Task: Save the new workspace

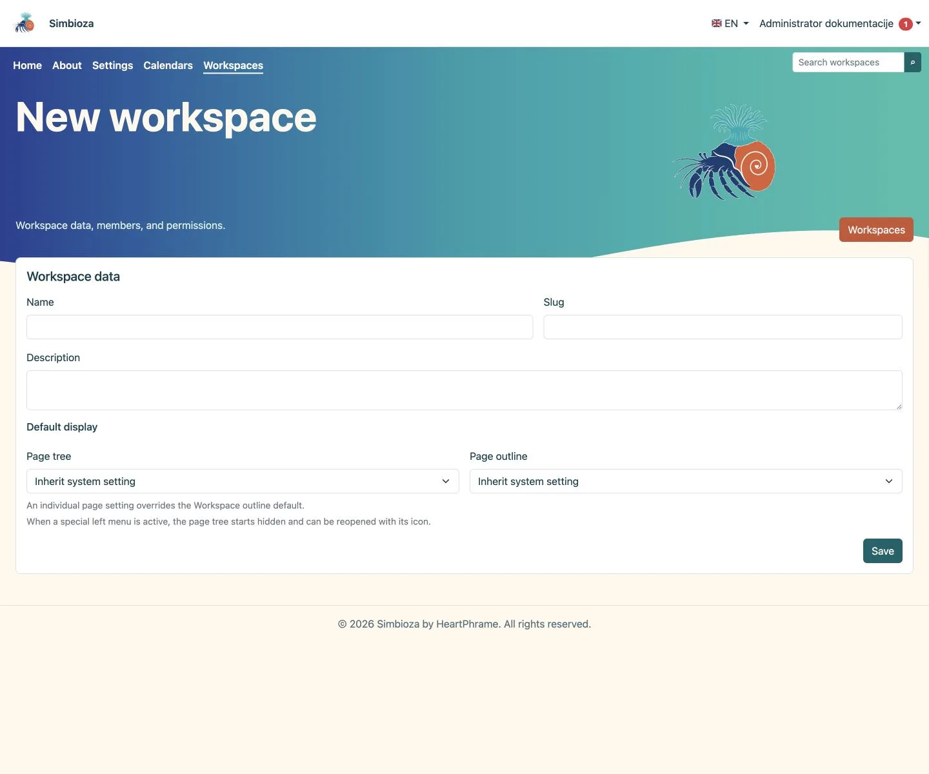Action: [883, 551]
